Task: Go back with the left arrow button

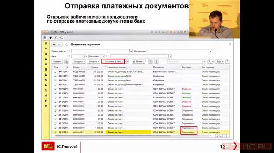Action: point(54,44)
